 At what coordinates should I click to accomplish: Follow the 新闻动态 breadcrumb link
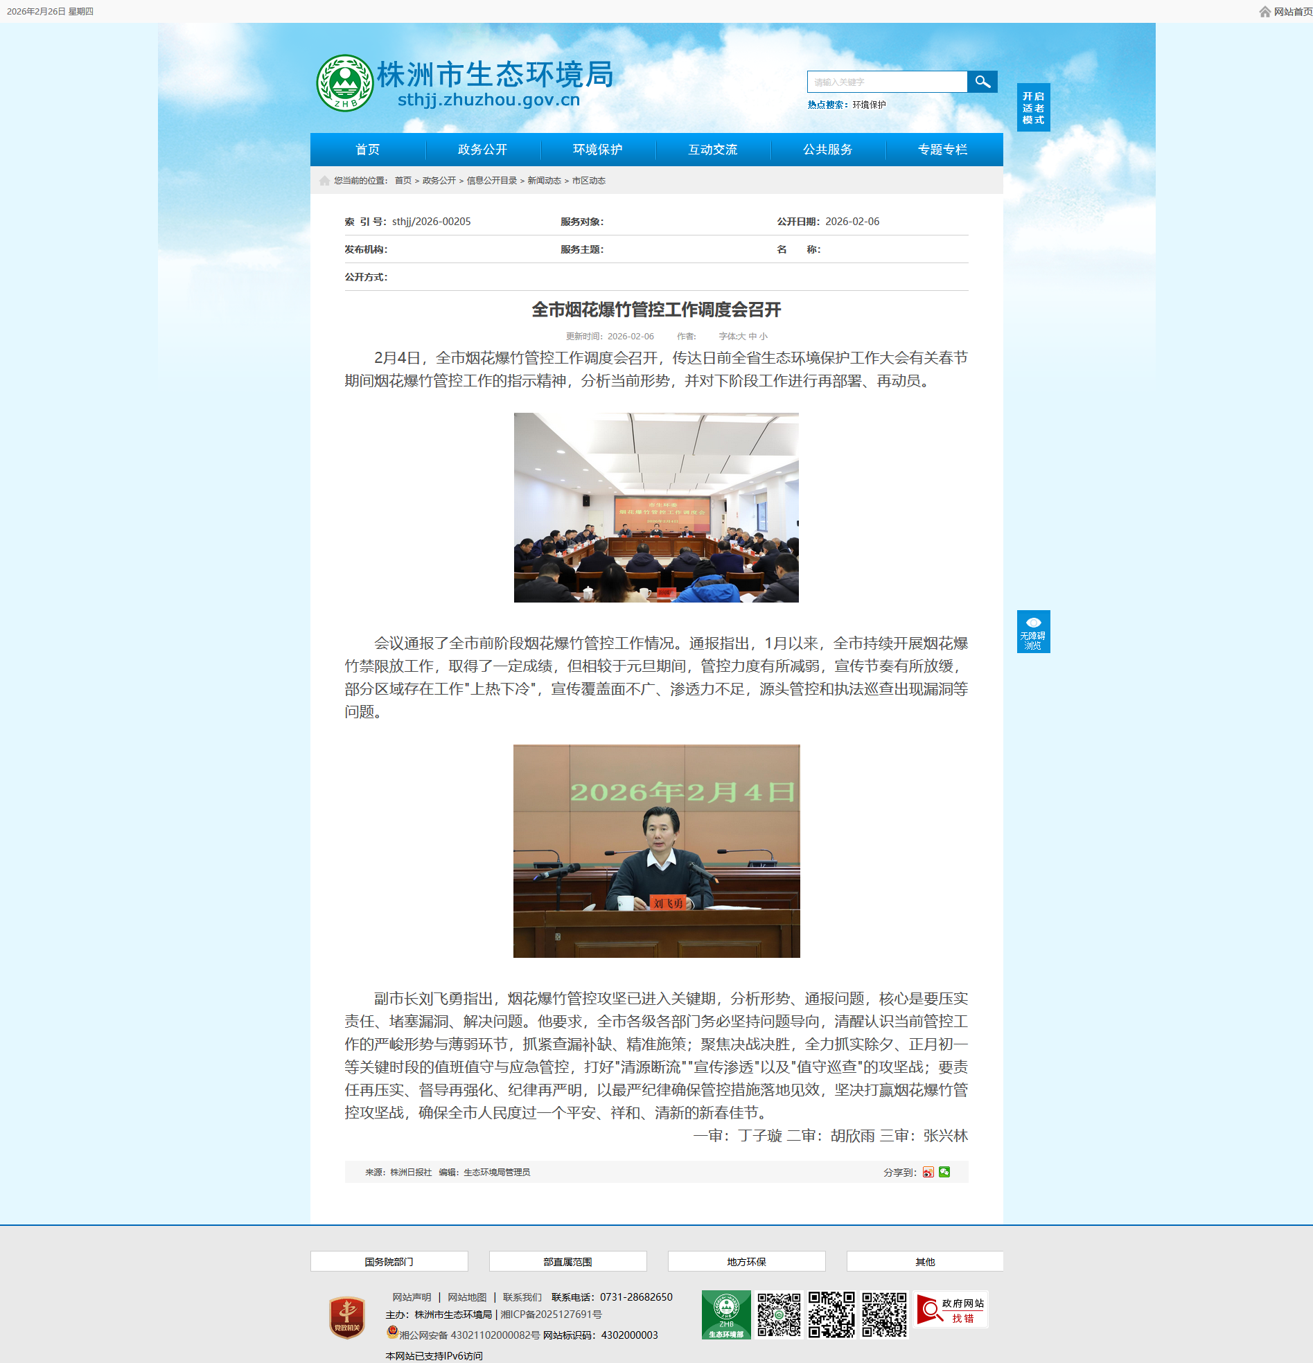(x=543, y=181)
